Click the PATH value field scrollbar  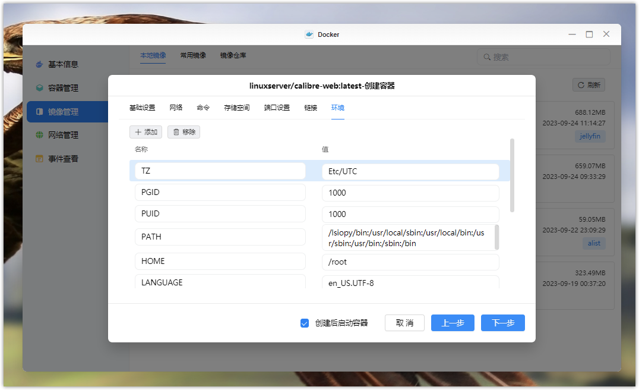pyautogui.click(x=497, y=237)
